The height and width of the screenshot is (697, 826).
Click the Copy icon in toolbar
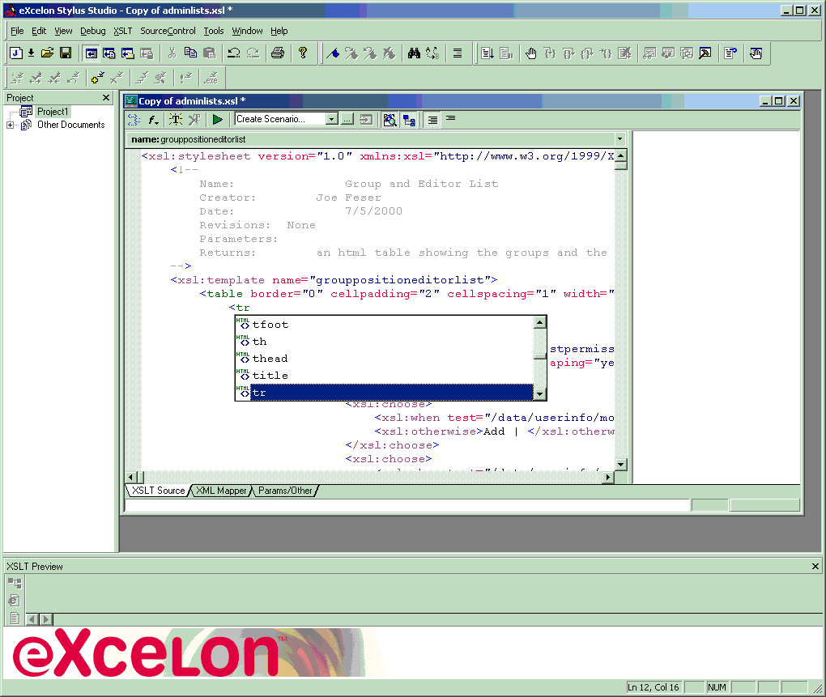[x=190, y=53]
